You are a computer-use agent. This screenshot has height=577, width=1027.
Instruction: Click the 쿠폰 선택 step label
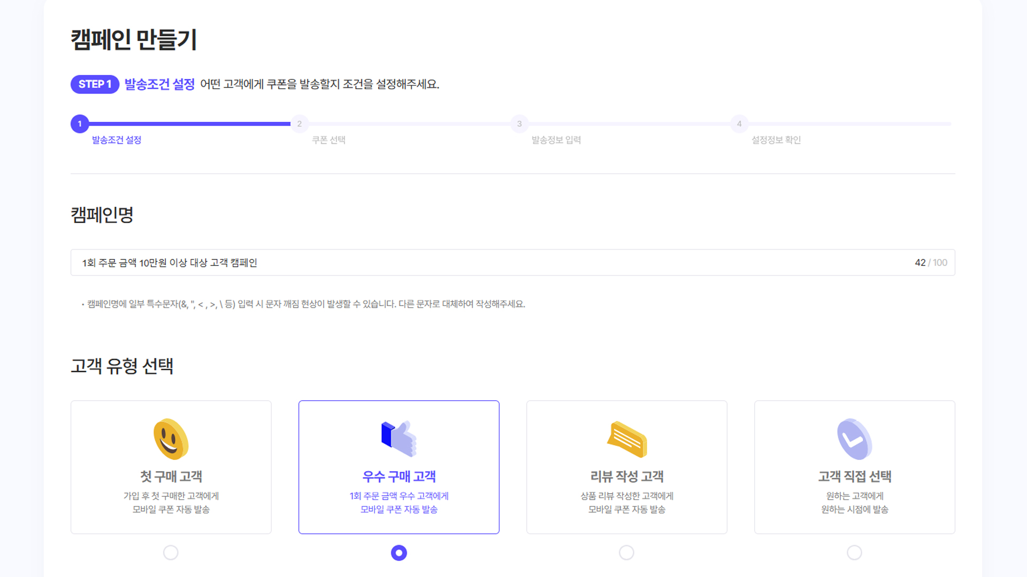click(x=328, y=140)
